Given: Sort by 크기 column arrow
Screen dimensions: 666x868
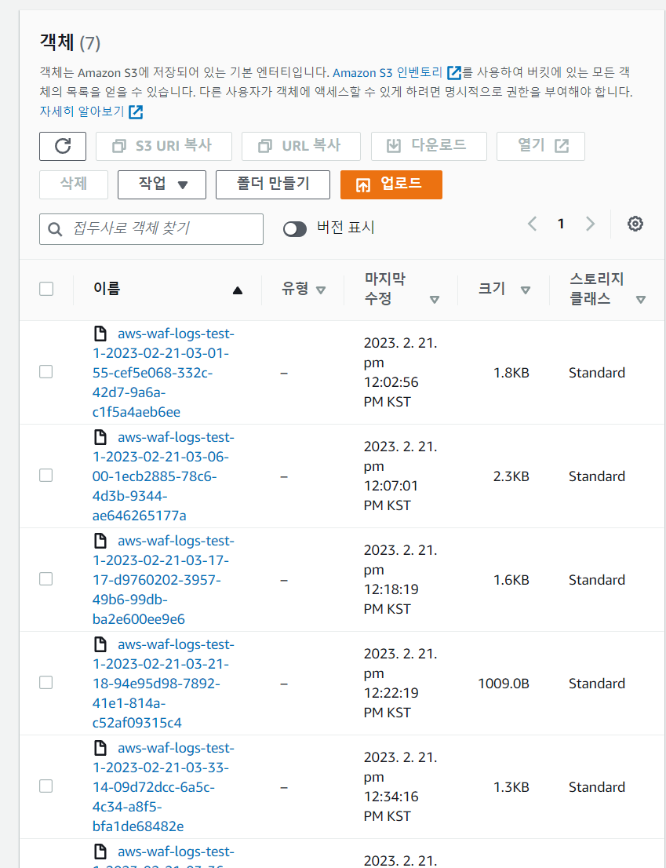Looking at the screenshot, I should point(526,290).
